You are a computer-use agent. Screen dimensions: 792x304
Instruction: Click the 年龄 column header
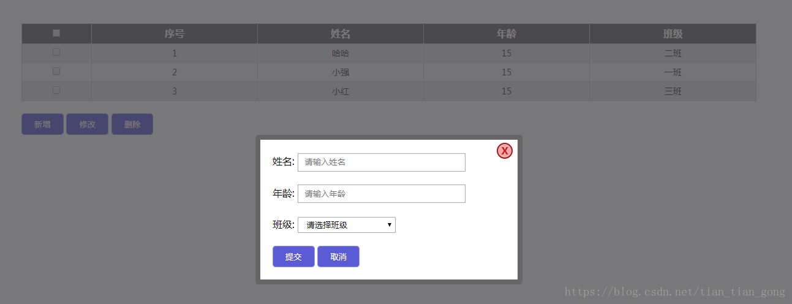[507, 34]
